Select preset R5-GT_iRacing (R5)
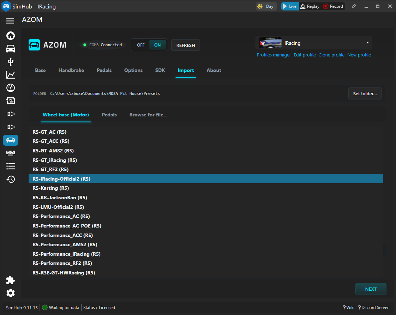 pyautogui.click(x=206, y=160)
